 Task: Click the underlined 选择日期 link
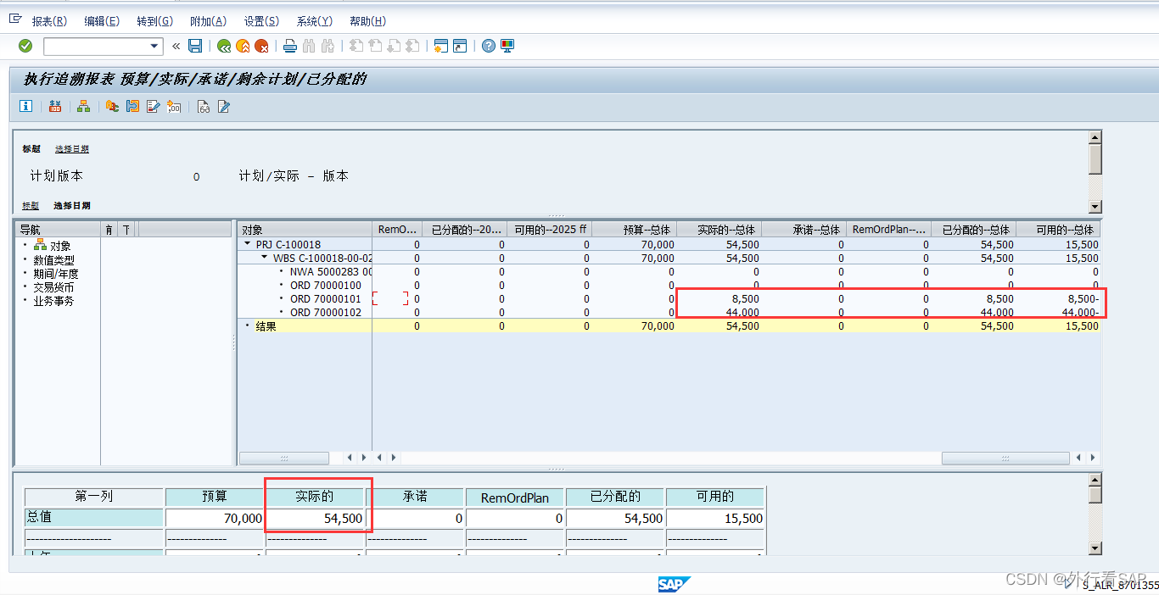pos(72,149)
